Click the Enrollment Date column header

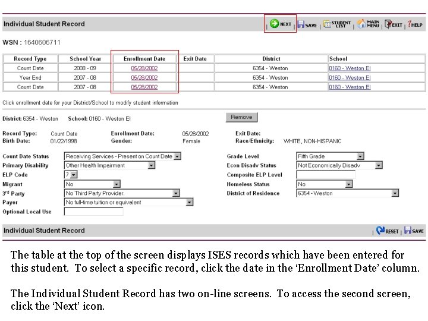click(x=144, y=59)
